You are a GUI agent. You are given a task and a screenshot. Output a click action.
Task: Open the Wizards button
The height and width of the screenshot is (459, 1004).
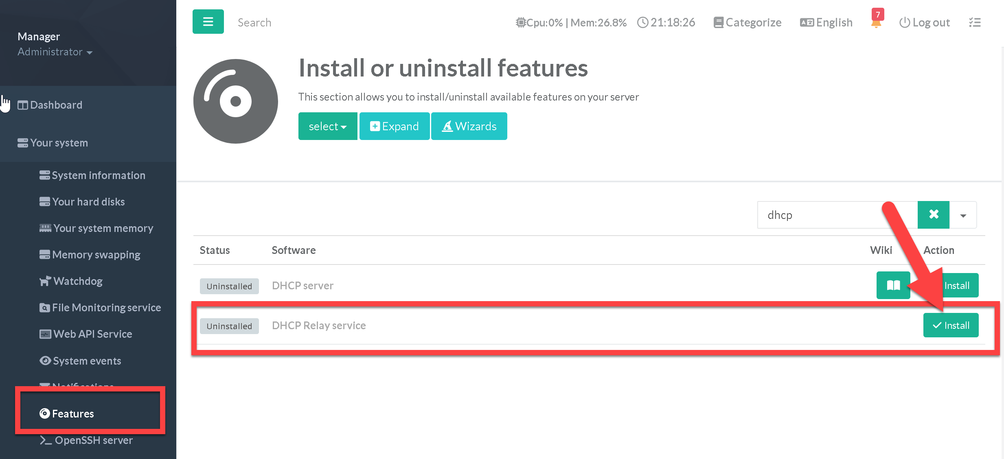coord(469,126)
